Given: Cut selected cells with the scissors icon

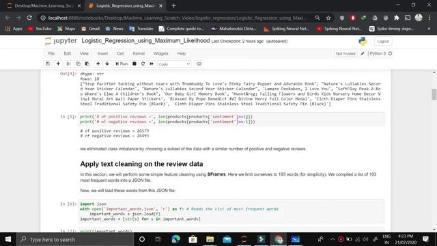Looking at the screenshot, I should tap(68, 64).
